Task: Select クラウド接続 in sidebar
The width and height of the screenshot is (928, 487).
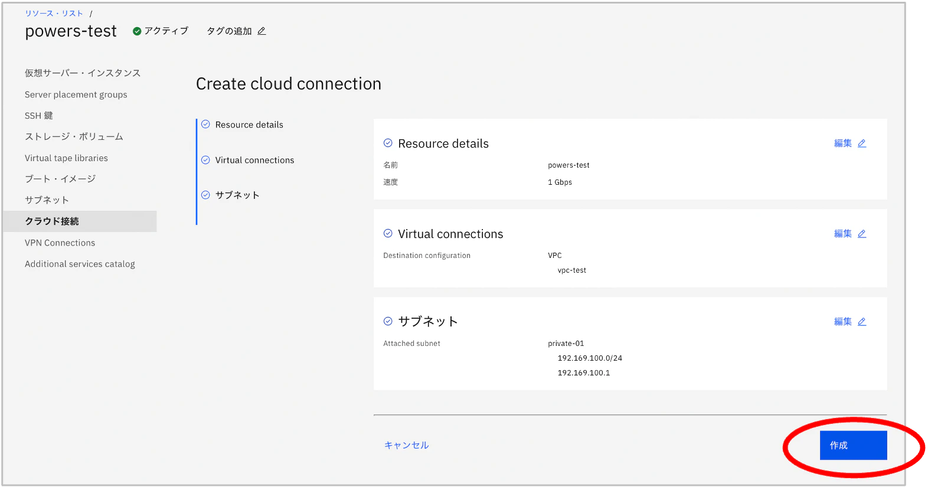Action: point(80,221)
